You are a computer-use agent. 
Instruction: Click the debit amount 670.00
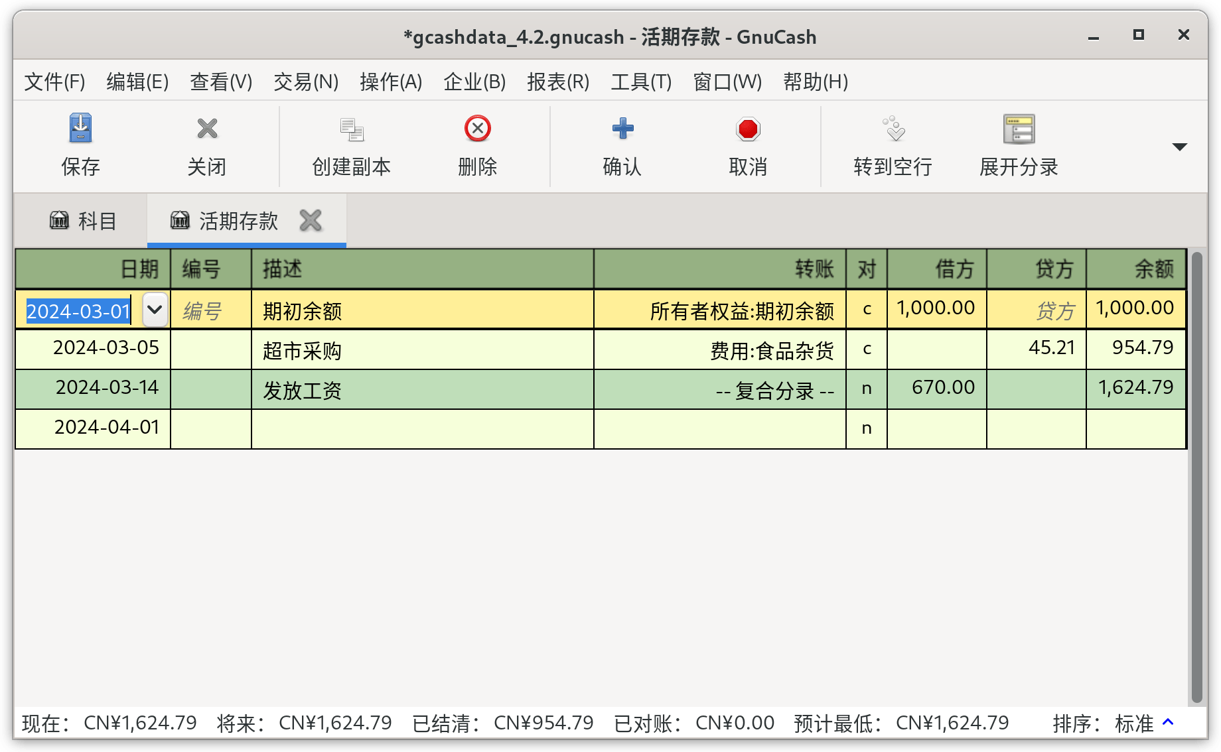click(x=937, y=389)
